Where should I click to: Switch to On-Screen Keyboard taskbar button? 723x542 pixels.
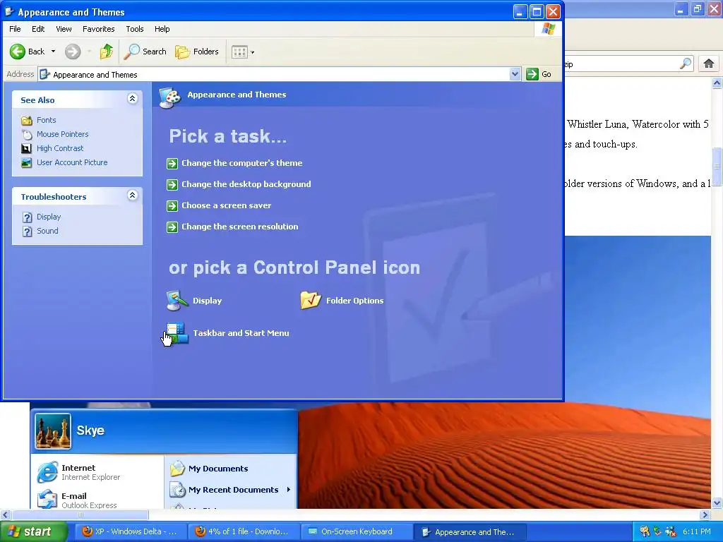(x=356, y=532)
